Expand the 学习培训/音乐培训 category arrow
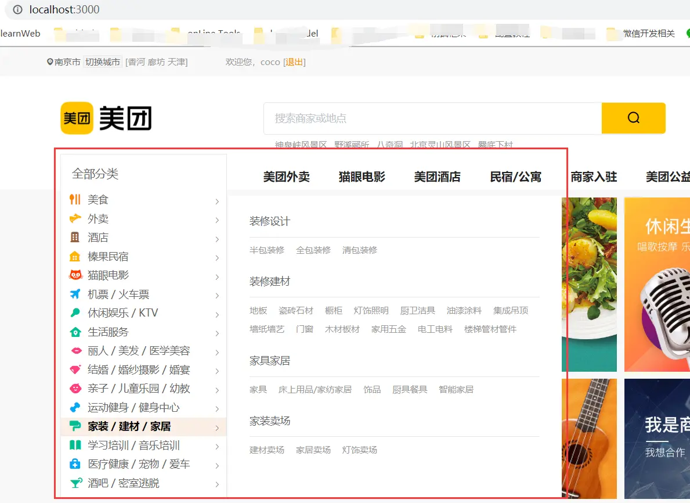690x503 pixels. (x=217, y=447)
